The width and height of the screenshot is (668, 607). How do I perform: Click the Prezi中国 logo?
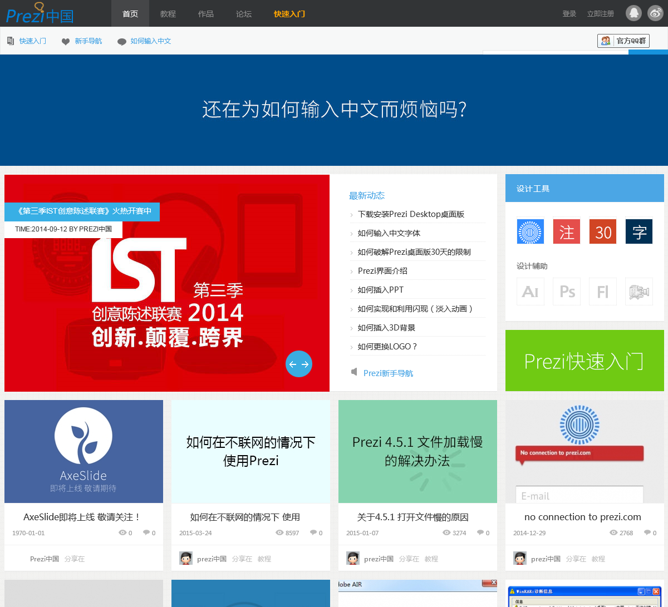click(x=40, y=13)
